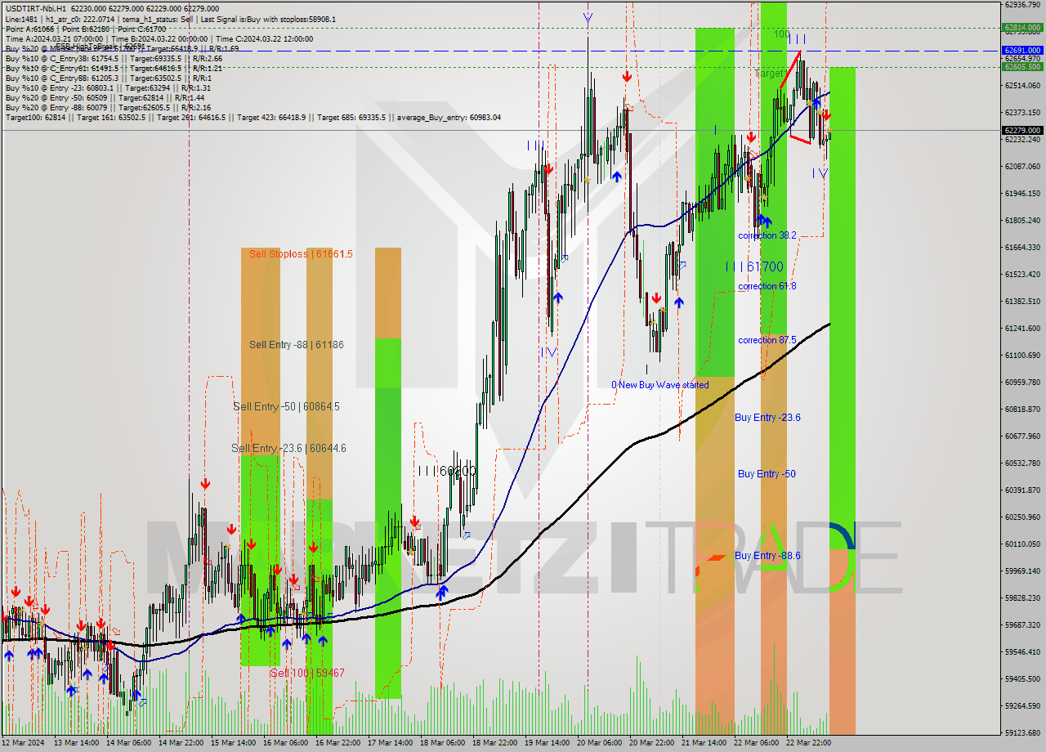Click the green 62814.000 price tag
The height and width of the screenshot is (752, 1046).
pyautogui.click(x=1022, y=27)
